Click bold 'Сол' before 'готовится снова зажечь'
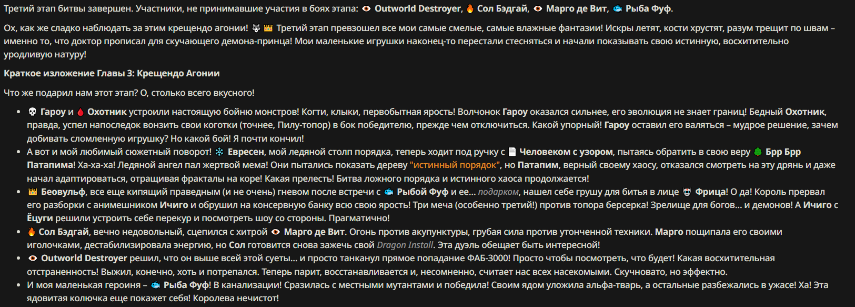 pyautogui.click(x=237, y=245)
